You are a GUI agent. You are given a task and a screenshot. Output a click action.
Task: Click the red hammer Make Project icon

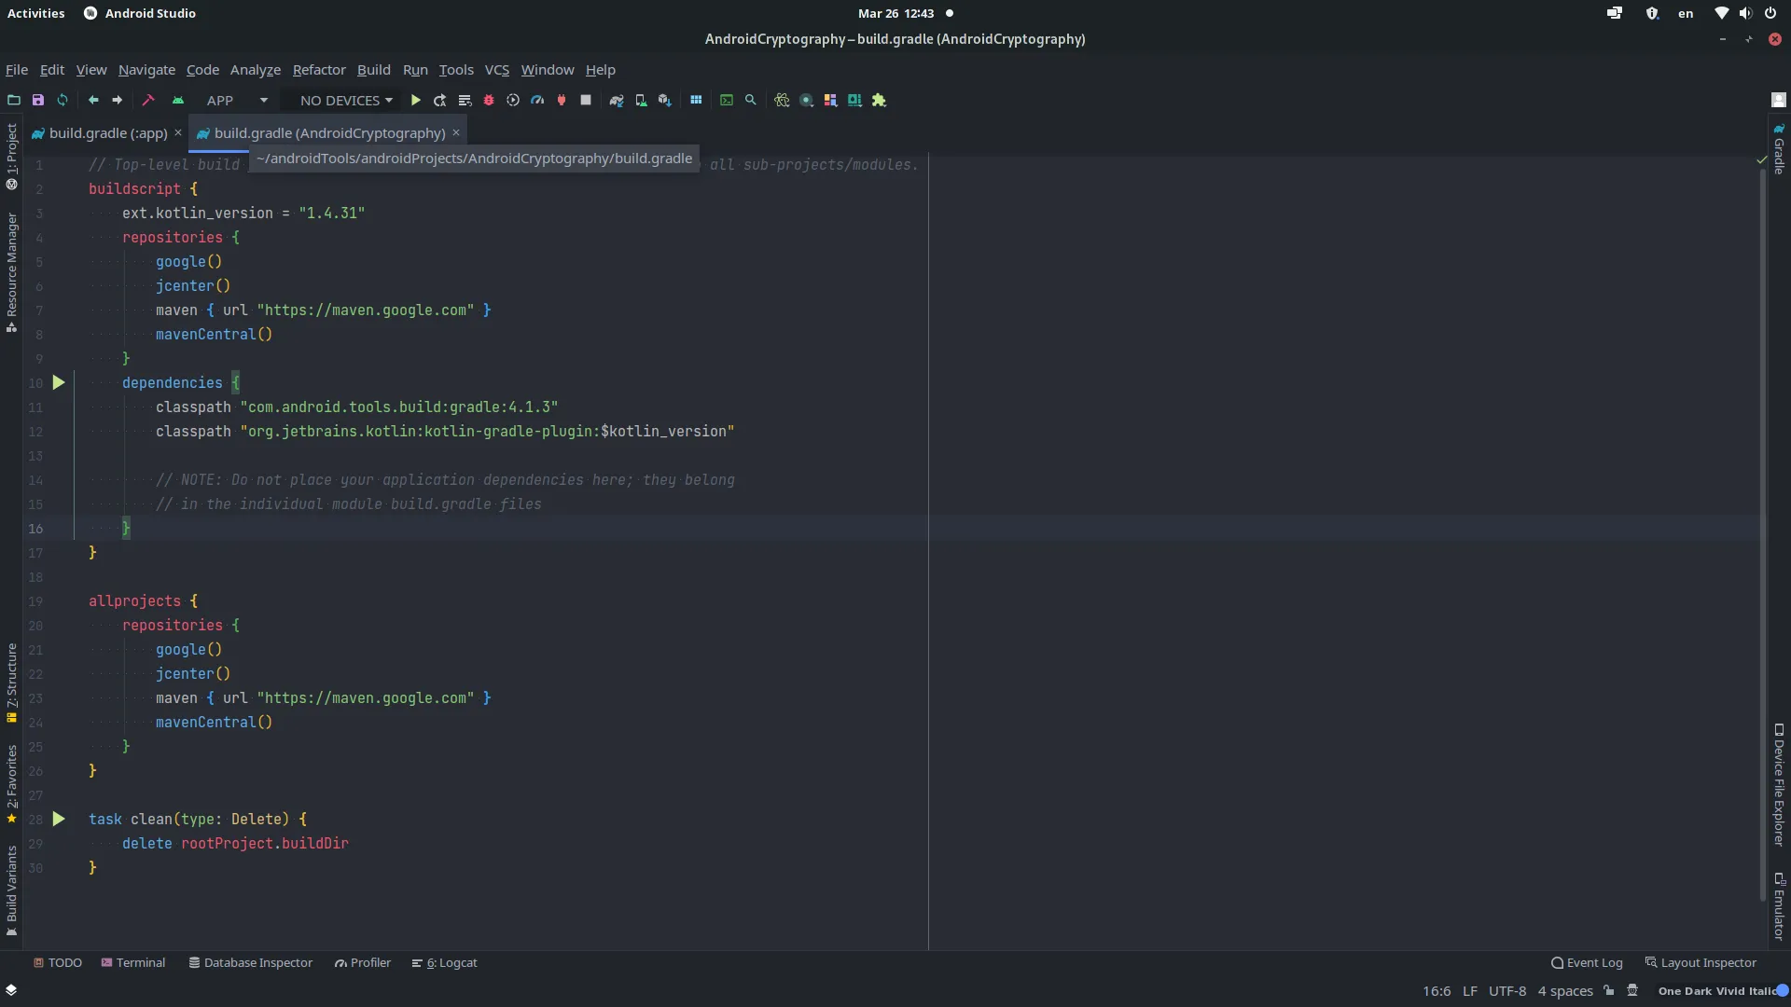(x=148, y=101)
